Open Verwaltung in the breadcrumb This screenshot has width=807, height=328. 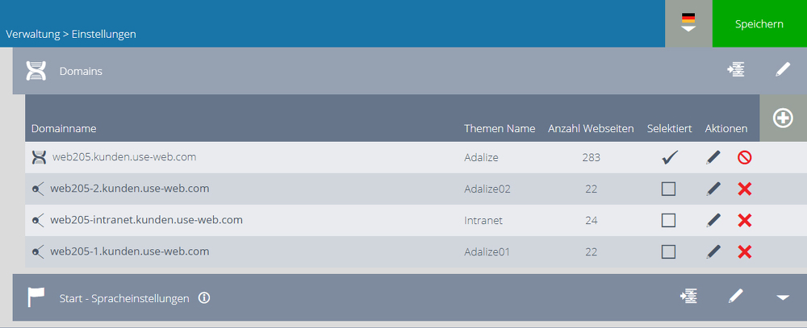coord(33,35)
